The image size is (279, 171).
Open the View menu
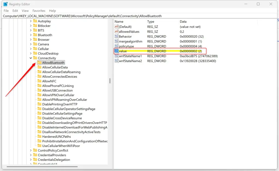[x=25, y=11]
